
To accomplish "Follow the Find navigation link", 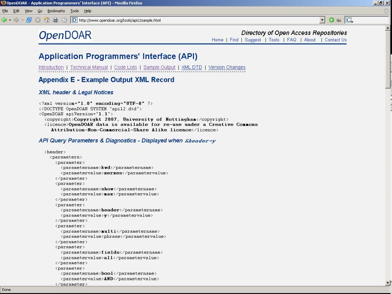I will 234,40.
